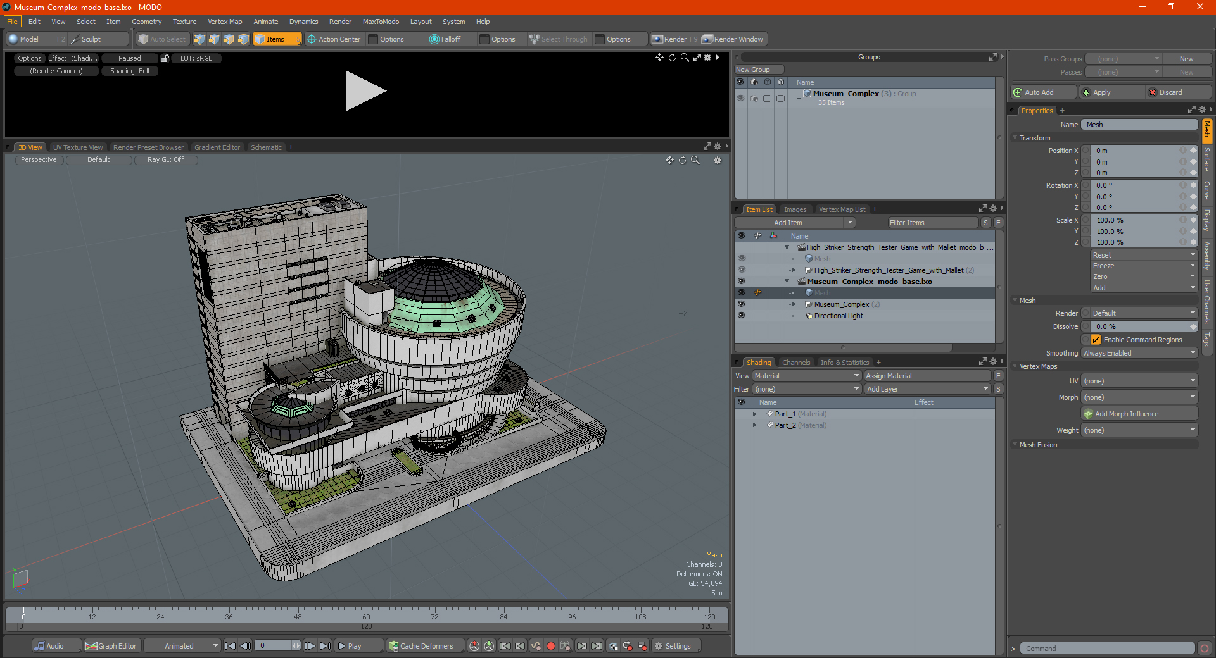Toggle Options checkbox next to Falloff
This screenshot has width=1216, height=658.
[484, 39]
